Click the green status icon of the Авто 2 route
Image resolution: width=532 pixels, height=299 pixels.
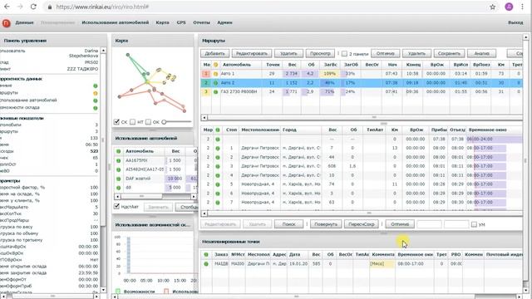(215, 83)
